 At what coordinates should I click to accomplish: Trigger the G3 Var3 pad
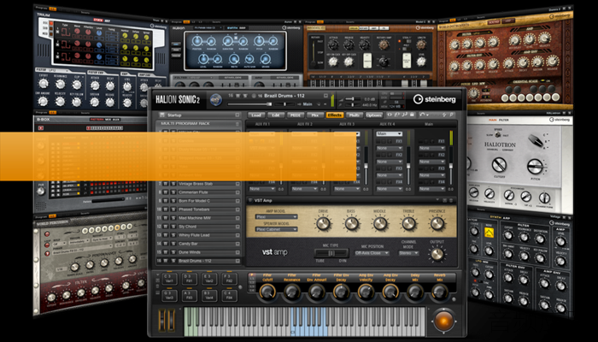tap(169, 295)
